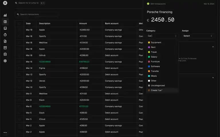Choose Uncategorized from the category list

[162, 85]
